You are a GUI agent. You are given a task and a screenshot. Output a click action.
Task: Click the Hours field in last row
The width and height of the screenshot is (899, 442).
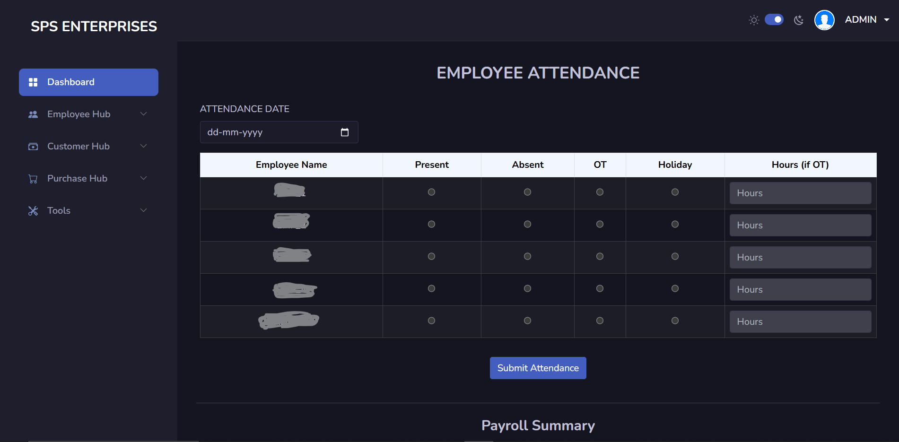click(x=800, y=321)
